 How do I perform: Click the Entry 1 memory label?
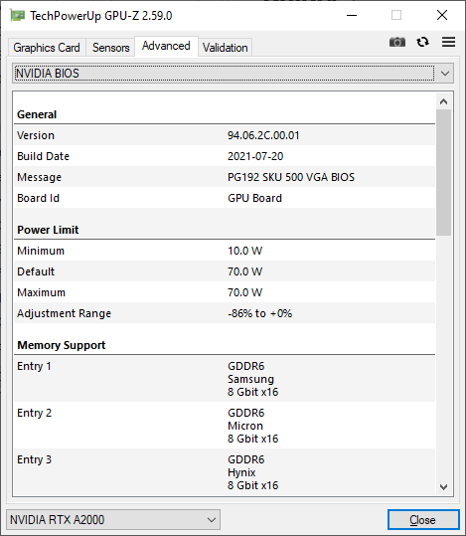click(x=34, y=366)
